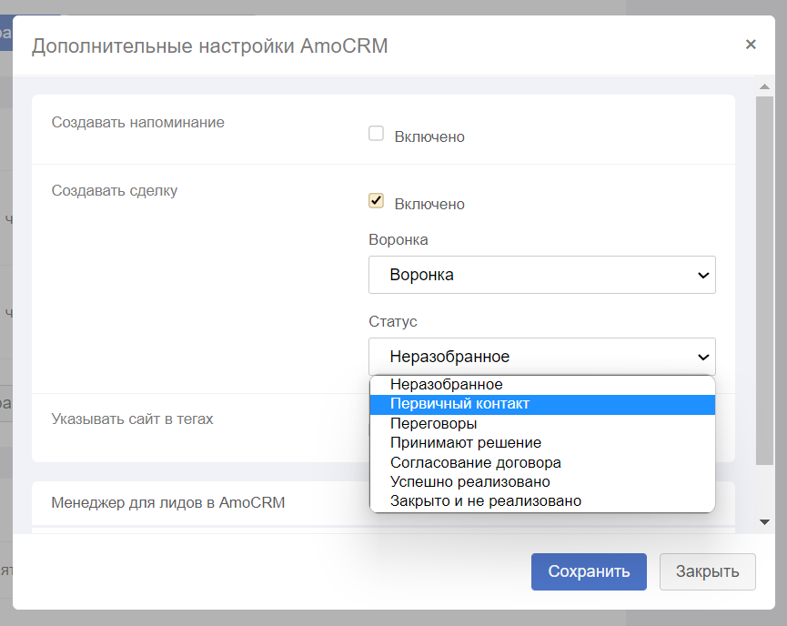Uncheck the Создавать сделку Включено checkbox

tap(376, 201)
